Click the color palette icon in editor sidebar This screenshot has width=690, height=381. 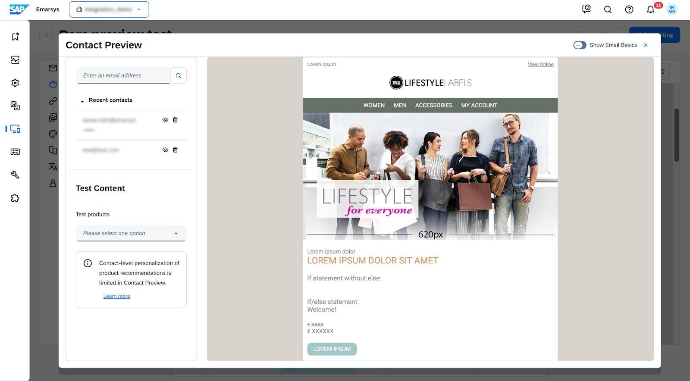pyautogui.click(x=53, y=134)
